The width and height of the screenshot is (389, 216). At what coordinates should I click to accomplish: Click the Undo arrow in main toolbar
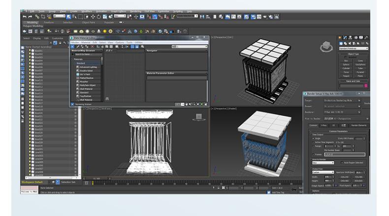24,17
